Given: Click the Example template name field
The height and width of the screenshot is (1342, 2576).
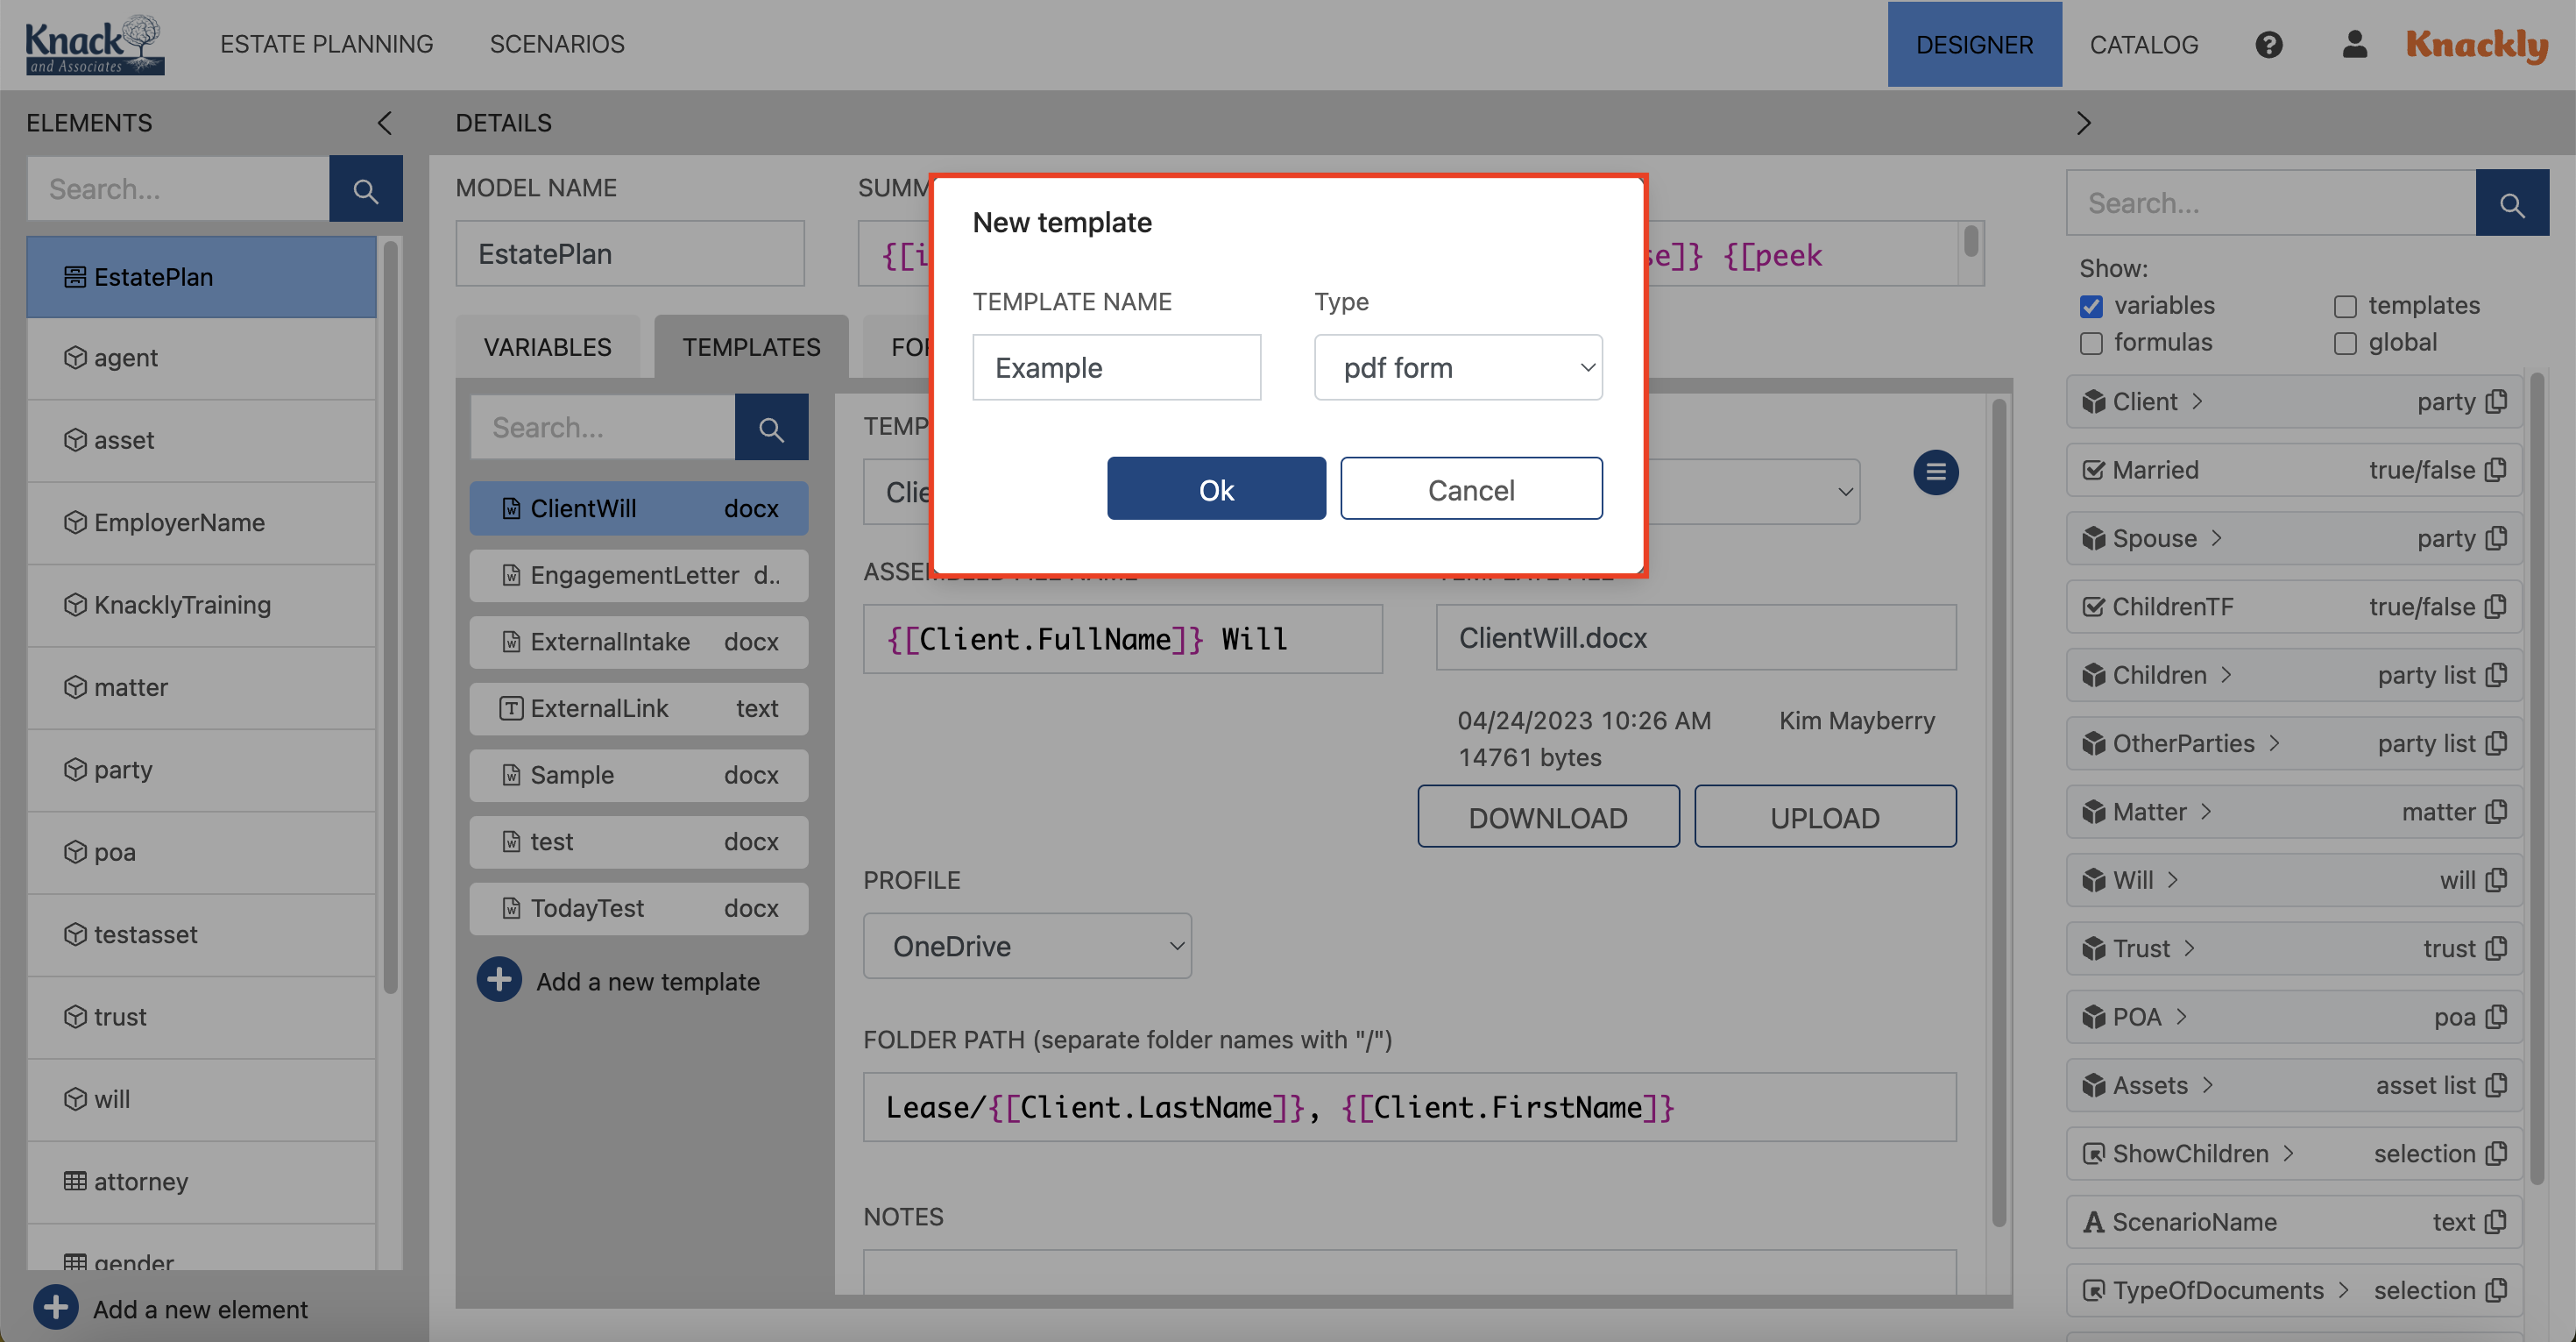Looking at the screenshot, I should click(x=1116, y=367).
